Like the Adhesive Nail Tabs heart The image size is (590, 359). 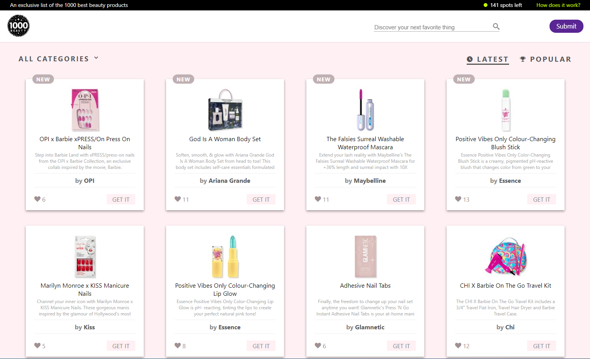318,346
